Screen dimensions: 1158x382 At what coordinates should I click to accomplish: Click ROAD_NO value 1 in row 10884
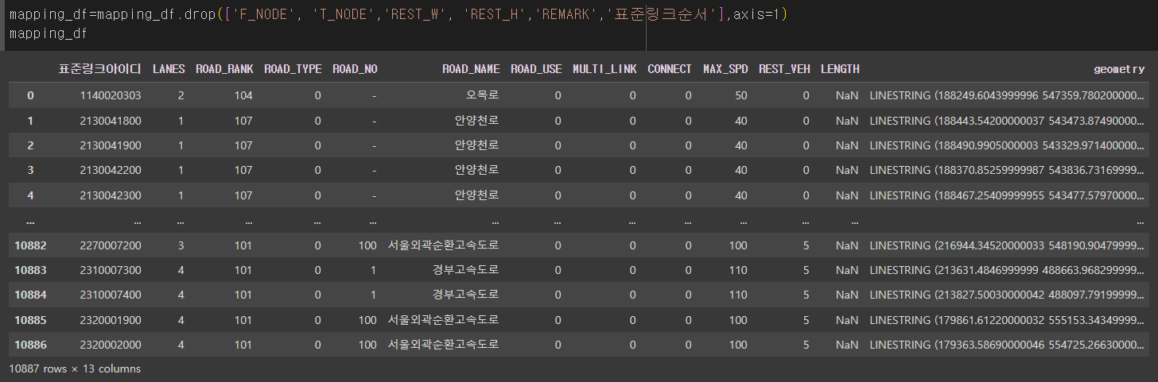pos(374,295)
